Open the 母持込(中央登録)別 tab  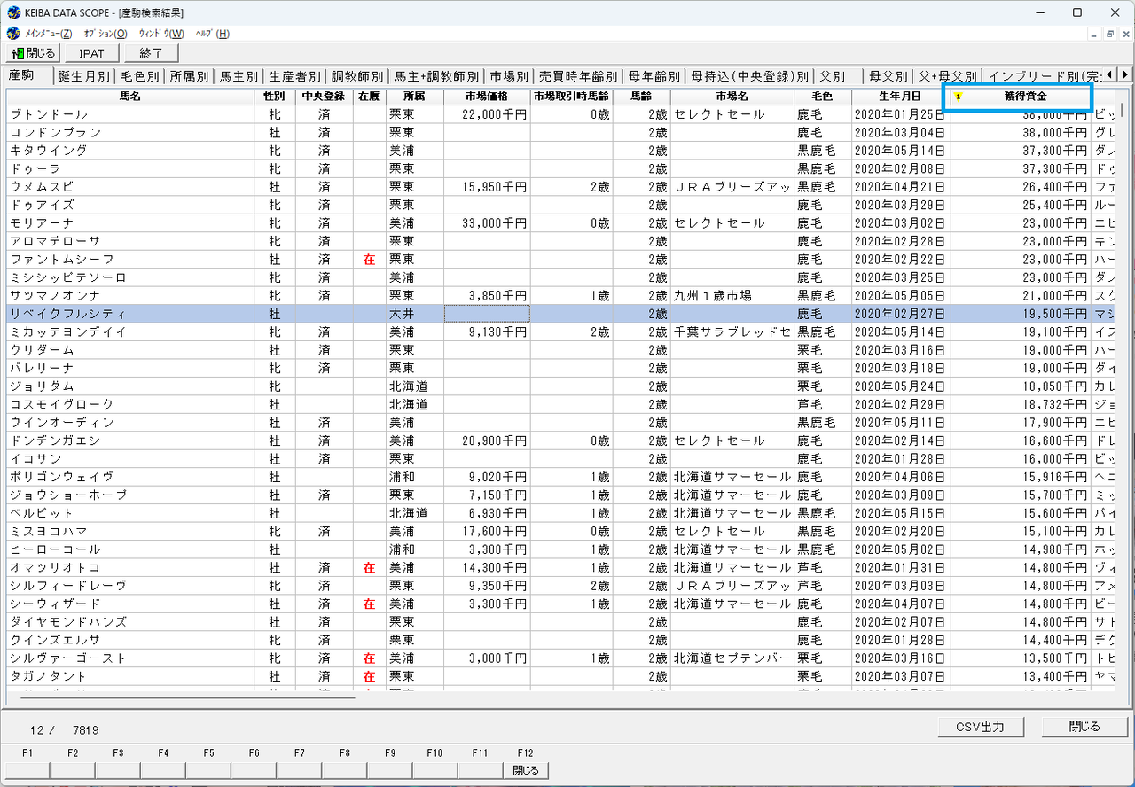(750, 76)
